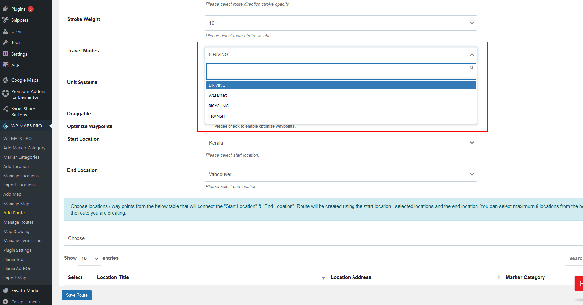Click the Location Title column header
The image size is (583, 305).
[113, 277]
